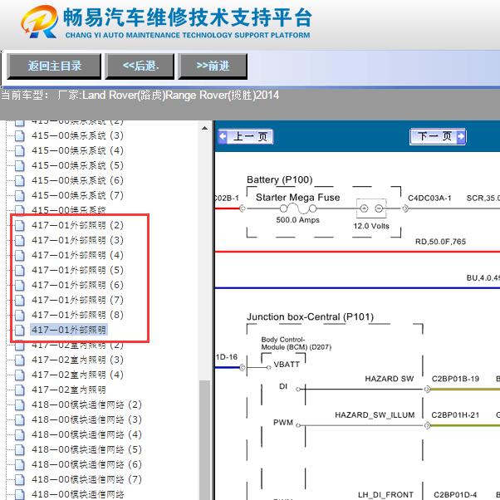Click document icon beside 415—00娱乐系统 (6)
This screenshot has height=500, width=500.
[x=20, y=181]
